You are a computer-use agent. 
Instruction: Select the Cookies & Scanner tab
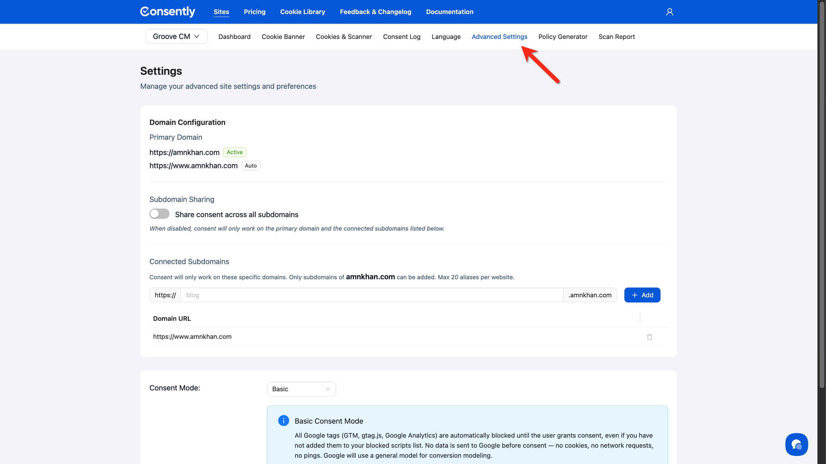click(x=344, y=37)
